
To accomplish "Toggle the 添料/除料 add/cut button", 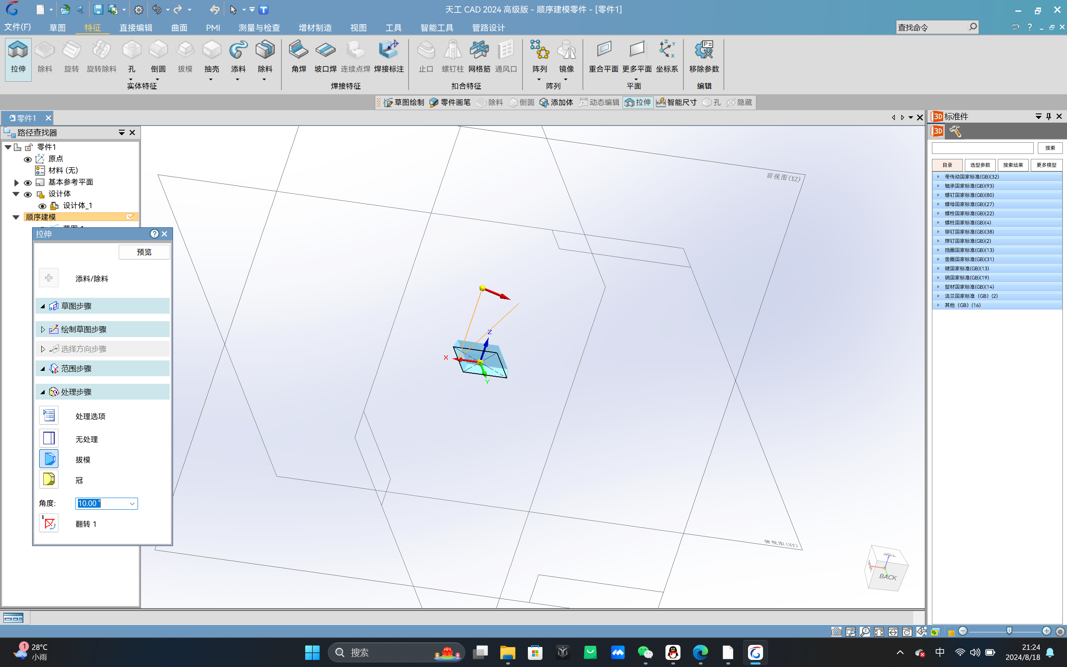I will 49,278.
